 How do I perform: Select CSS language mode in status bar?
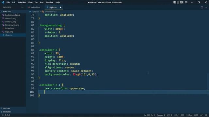tap(182, 115)
